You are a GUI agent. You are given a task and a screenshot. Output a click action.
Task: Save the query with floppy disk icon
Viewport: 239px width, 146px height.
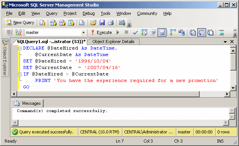point(102,23)
